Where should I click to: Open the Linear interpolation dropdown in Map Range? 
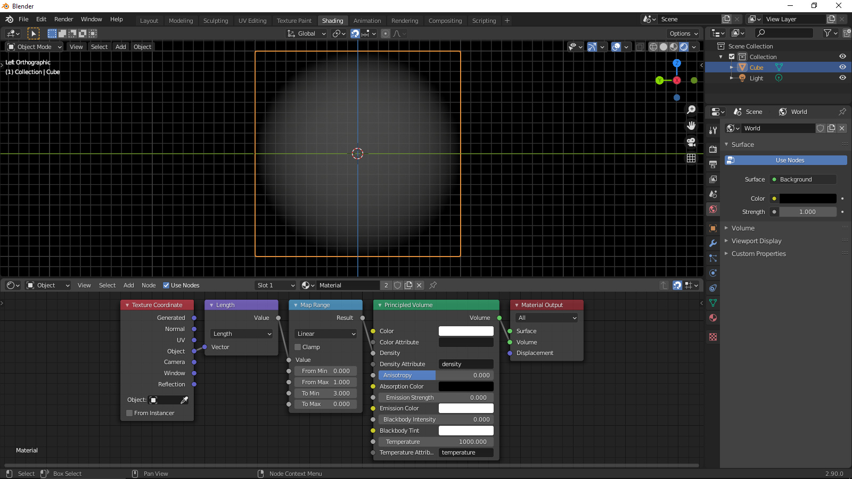coord(325,334)
